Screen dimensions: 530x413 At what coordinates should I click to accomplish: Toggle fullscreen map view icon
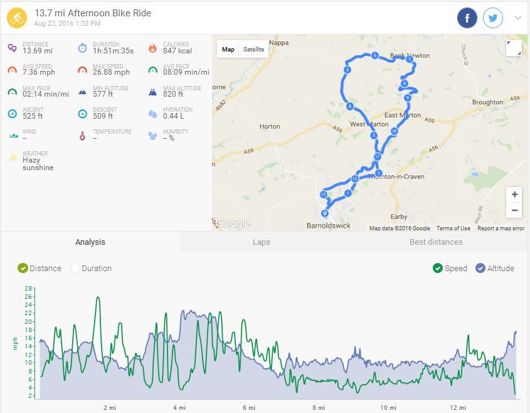coord(513,49)
